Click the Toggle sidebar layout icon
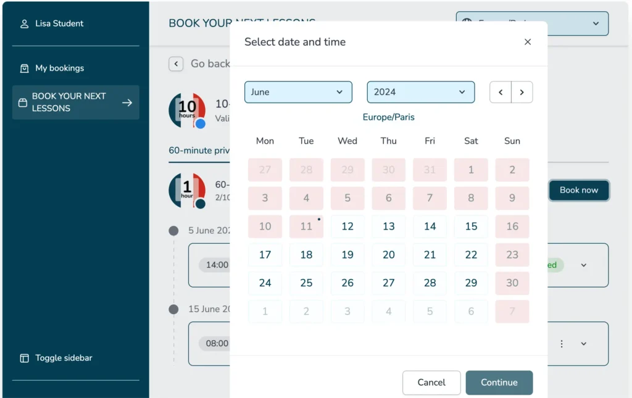The image size is (632, 398). click(25, 358)
